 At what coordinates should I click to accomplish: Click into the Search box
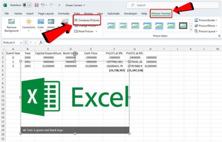(x=173, y=5)
